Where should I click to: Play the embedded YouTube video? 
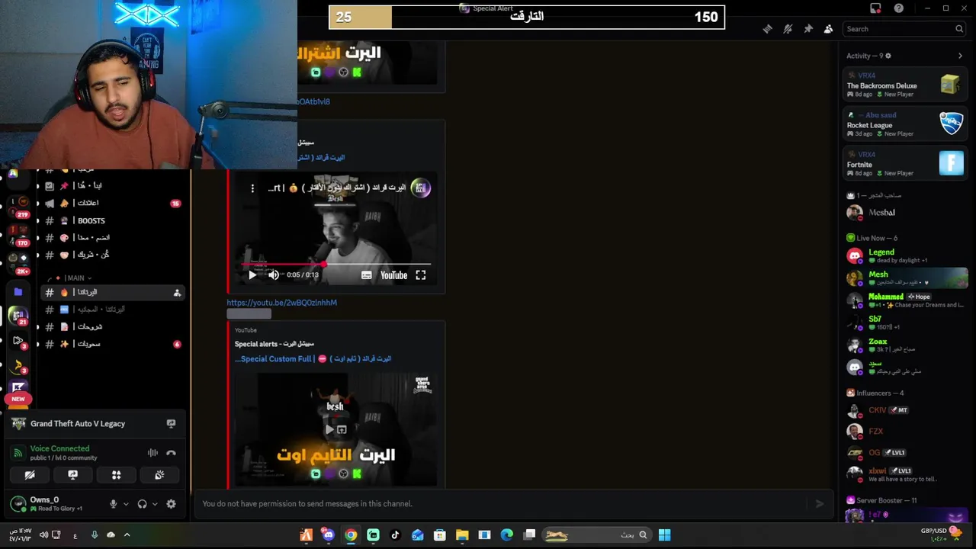click(x=252, y=275)
